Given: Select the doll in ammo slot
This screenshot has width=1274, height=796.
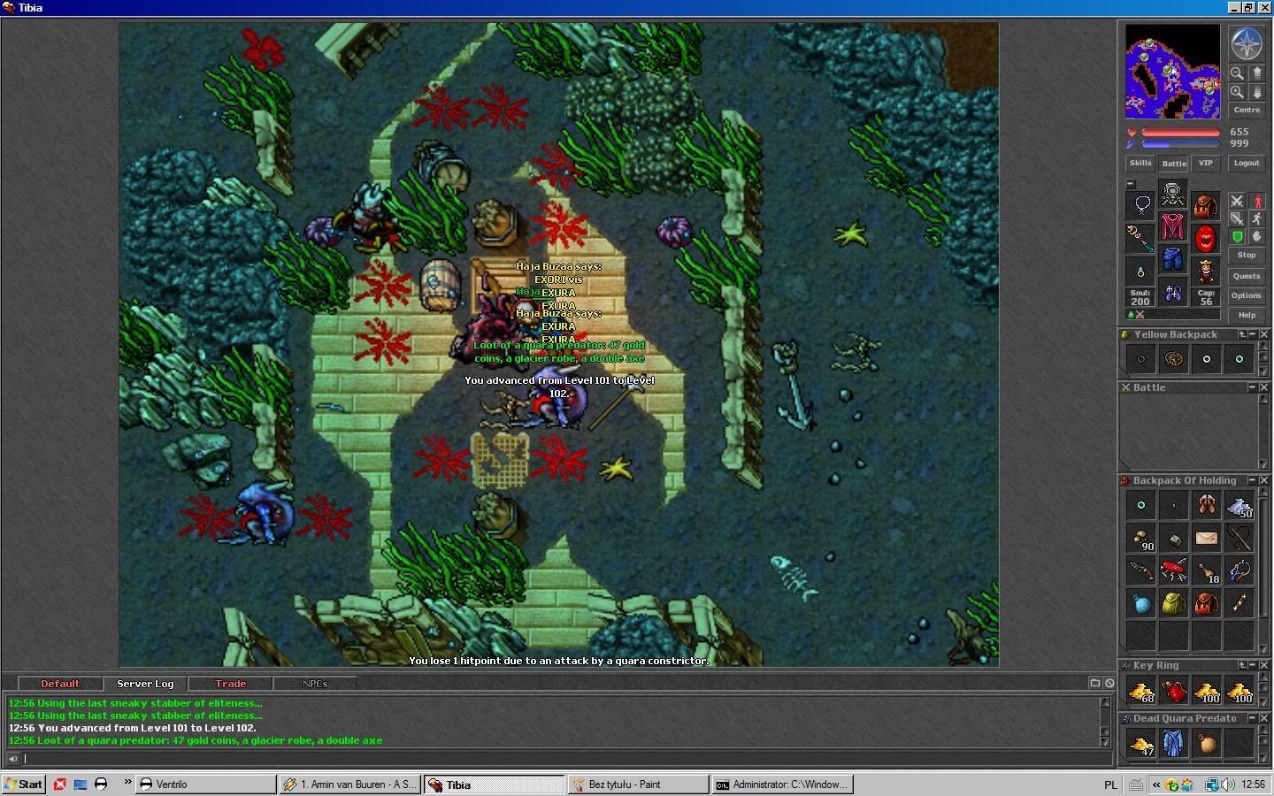Looking at the screenshot, I should (1206, 271).
